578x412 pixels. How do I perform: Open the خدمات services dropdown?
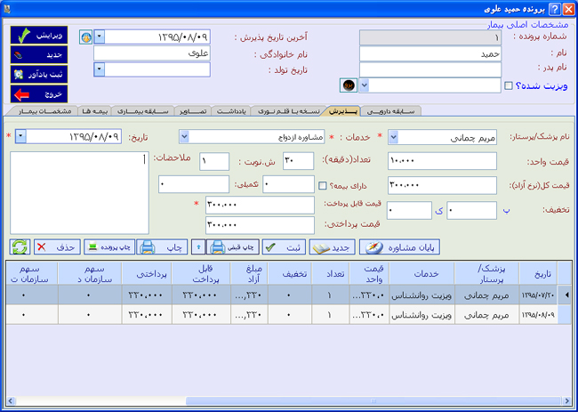[x=184, y=137]
